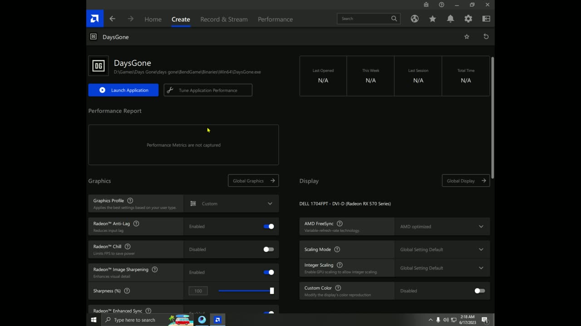
Task: Show help for AMD FreeSync
Action: point(340,224)
